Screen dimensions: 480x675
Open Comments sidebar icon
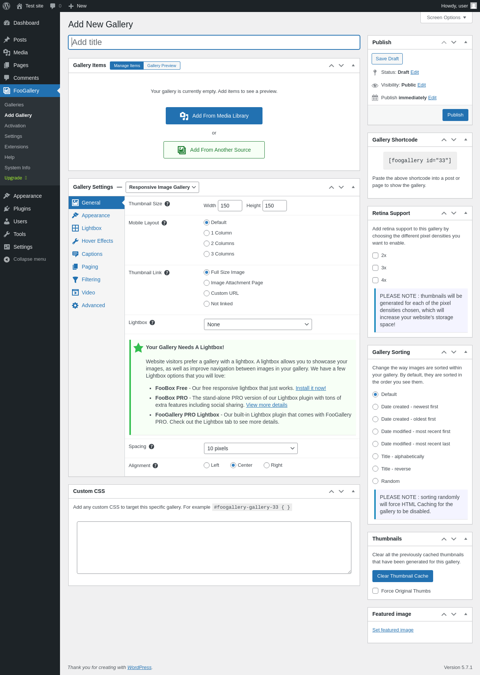tap(7, 78)
